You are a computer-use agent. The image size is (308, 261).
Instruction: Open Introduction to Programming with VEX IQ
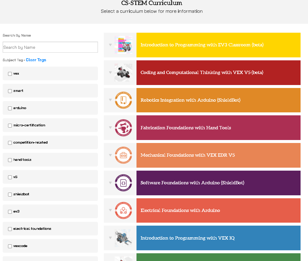pyautogui.click(x=218, y=238)
